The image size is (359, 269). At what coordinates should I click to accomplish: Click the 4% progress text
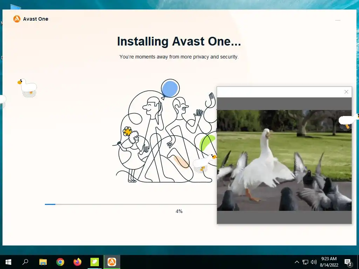(179, 211)
